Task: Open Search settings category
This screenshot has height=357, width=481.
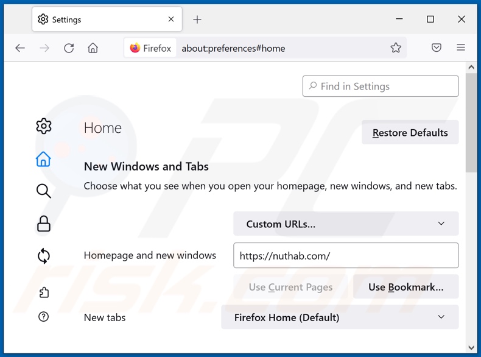Action: pyautogui.click(x=44, y=191)
